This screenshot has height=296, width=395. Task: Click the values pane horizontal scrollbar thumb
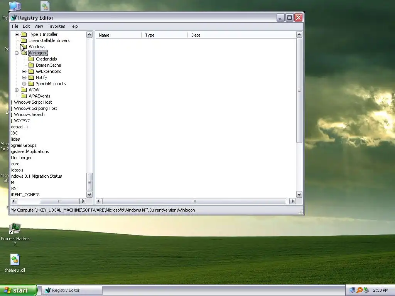pos(194,201)
